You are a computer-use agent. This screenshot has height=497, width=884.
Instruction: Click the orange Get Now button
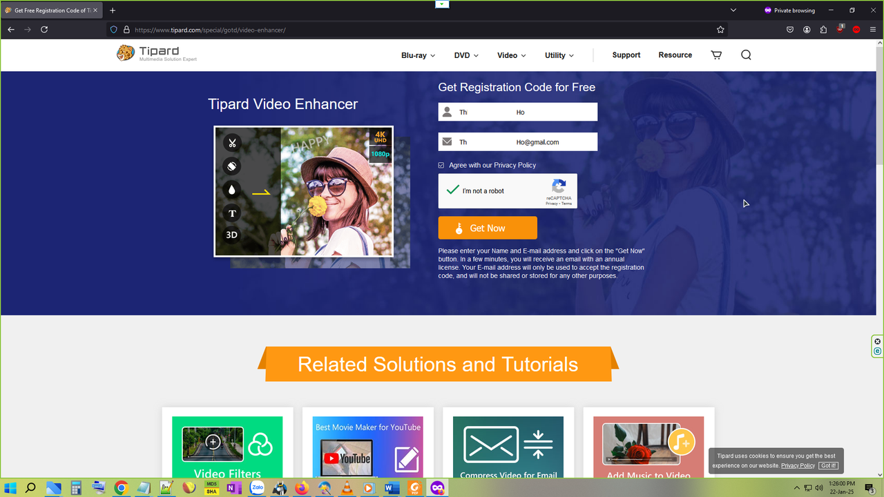click(488, 228)
